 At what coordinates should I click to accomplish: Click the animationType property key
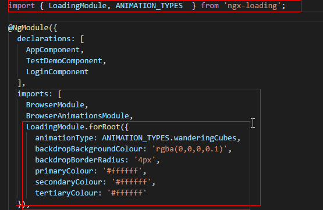(64, 138)
